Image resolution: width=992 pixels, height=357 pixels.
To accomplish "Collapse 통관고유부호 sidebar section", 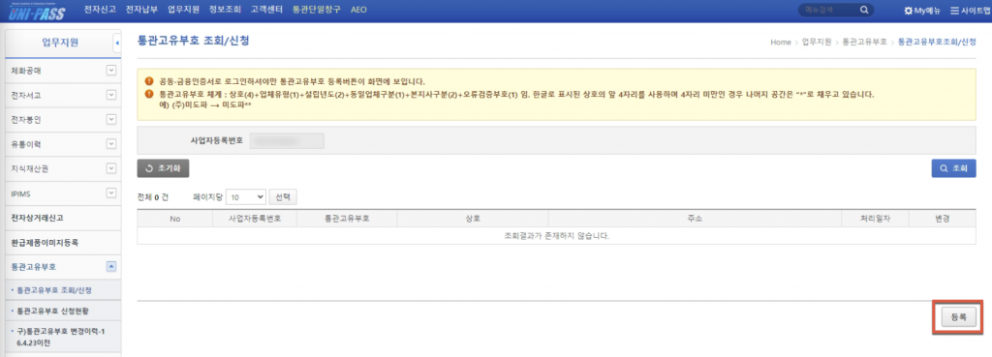I will coord(111,267).
